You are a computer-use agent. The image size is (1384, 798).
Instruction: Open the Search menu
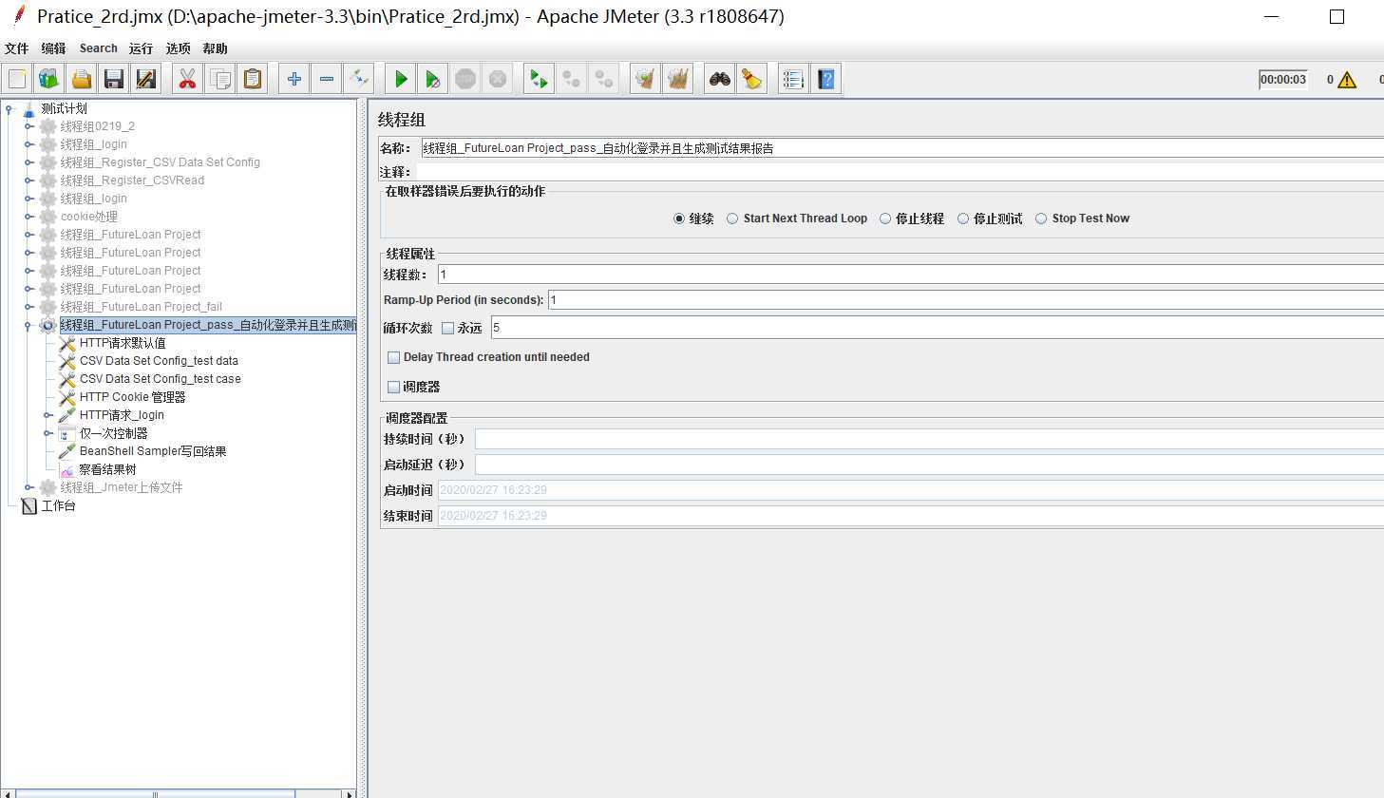98,48
